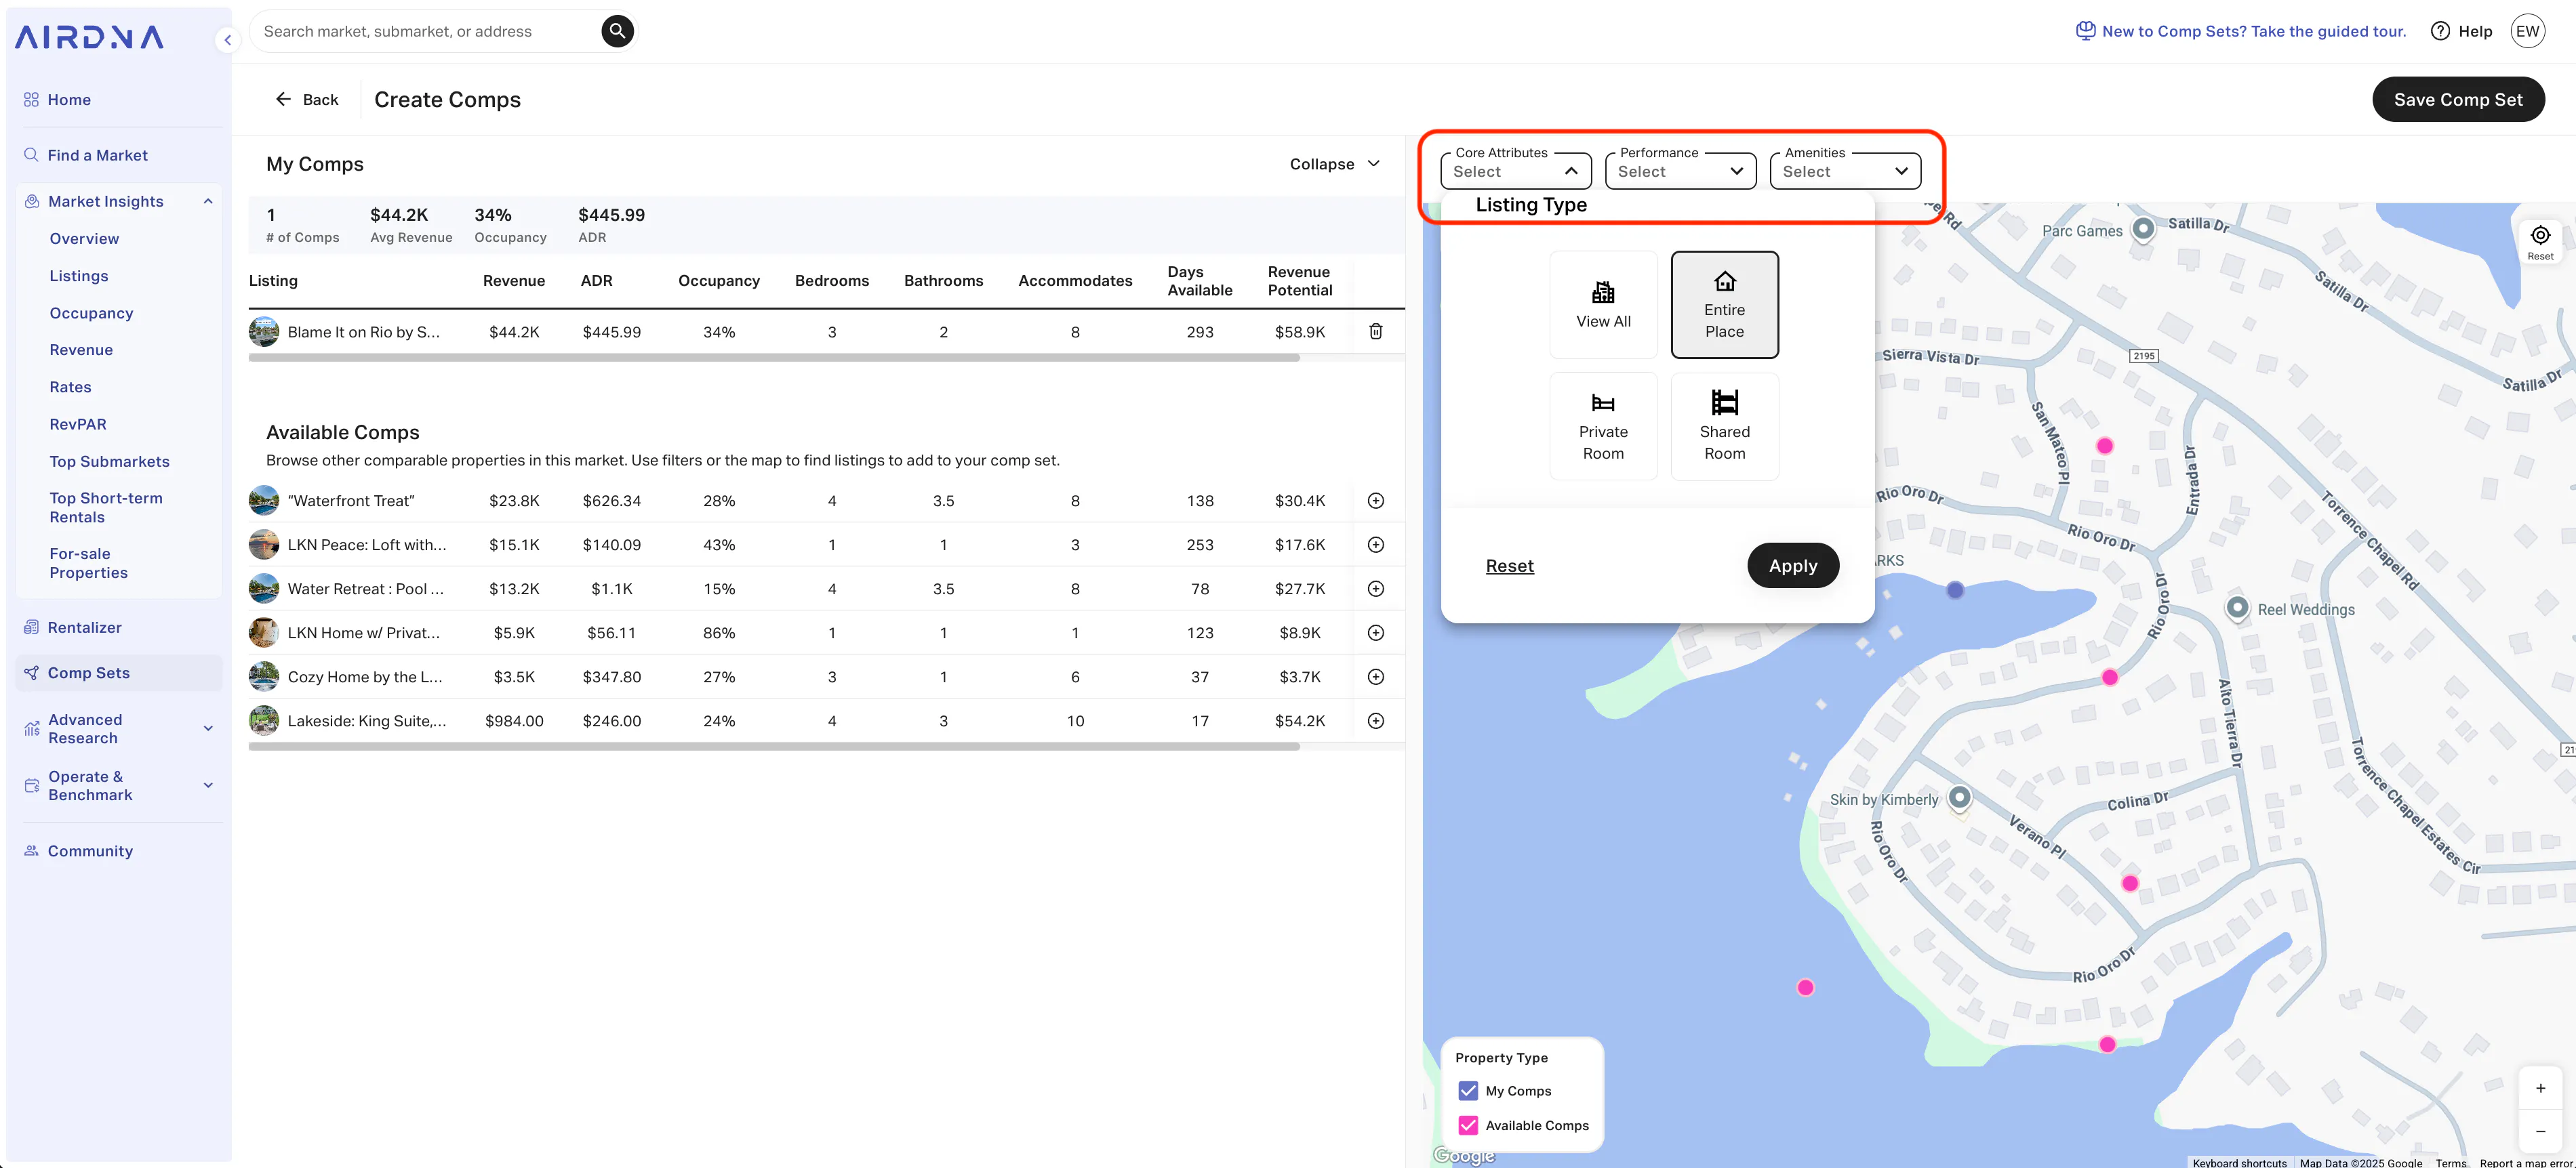Viewport: 2576px width, 1168px height.
Task: Go to Listings under Market Insights
Action: click(79, 276)
